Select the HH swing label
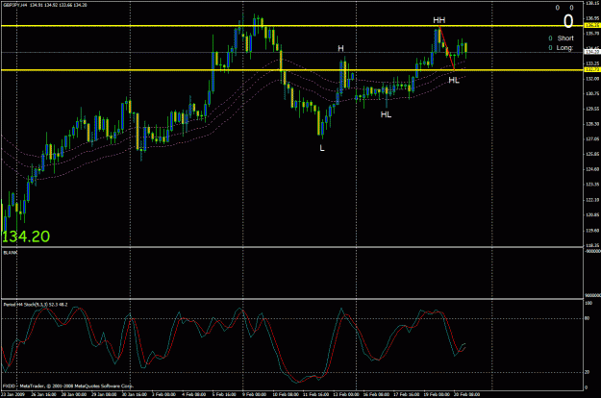 pyautogui.click(x=438, y=20)
